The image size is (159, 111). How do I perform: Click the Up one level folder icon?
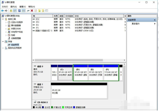click(11, 11)
